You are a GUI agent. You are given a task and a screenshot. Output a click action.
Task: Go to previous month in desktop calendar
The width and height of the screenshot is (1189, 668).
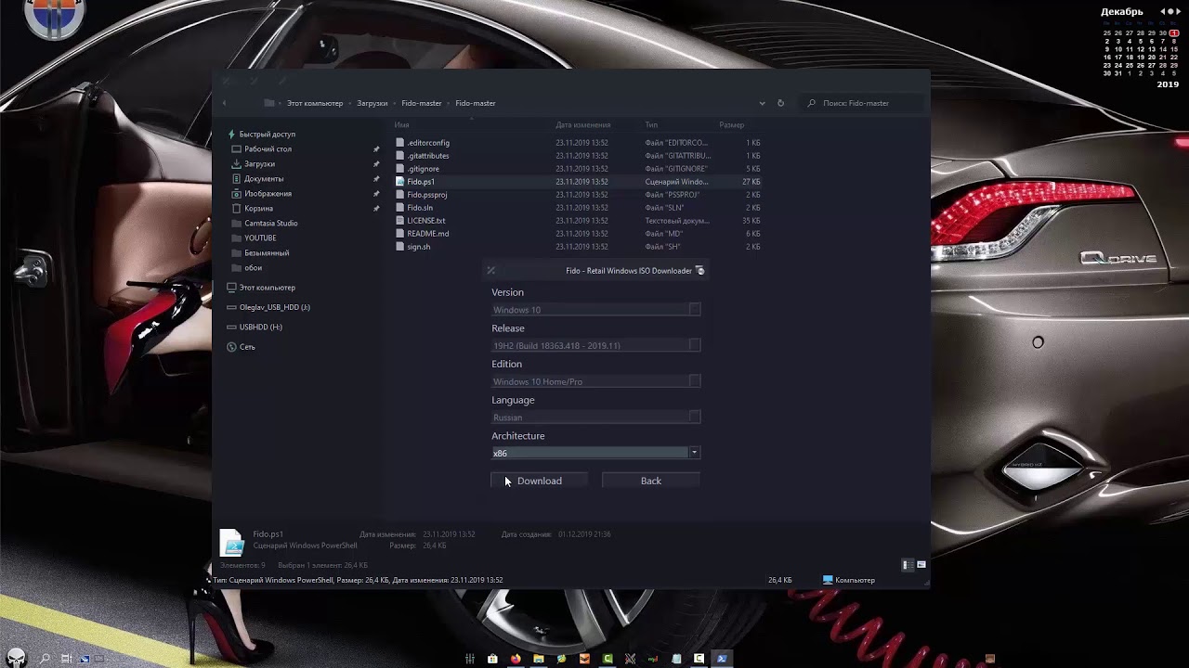[1164, 11]
